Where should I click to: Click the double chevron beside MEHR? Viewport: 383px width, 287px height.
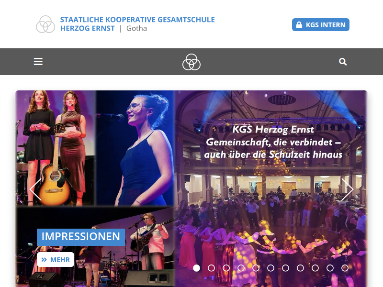point(44,260)
